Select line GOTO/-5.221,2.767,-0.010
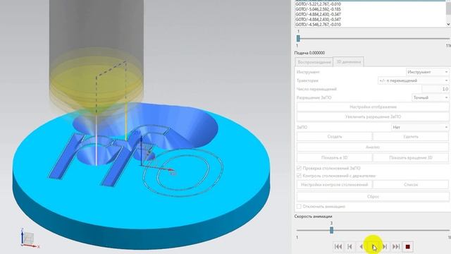This screenshot has height=254, width=451. [318, 4]
